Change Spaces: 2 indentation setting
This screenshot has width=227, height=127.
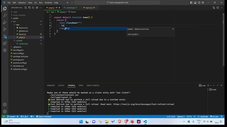point(181,116)
